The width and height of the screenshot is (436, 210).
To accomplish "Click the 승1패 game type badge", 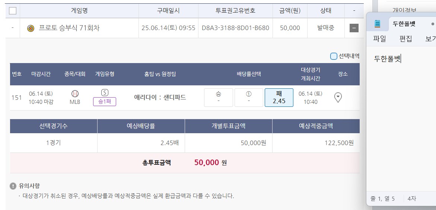I will pos(105,102).
